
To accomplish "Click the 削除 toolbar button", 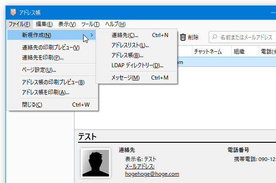I will click(x=189, y=37).
